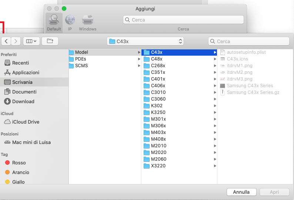This screenshot has width=294, height=200.
Task: Select the C268x folder
Action: pyautogui.click(x=179, y=66)
